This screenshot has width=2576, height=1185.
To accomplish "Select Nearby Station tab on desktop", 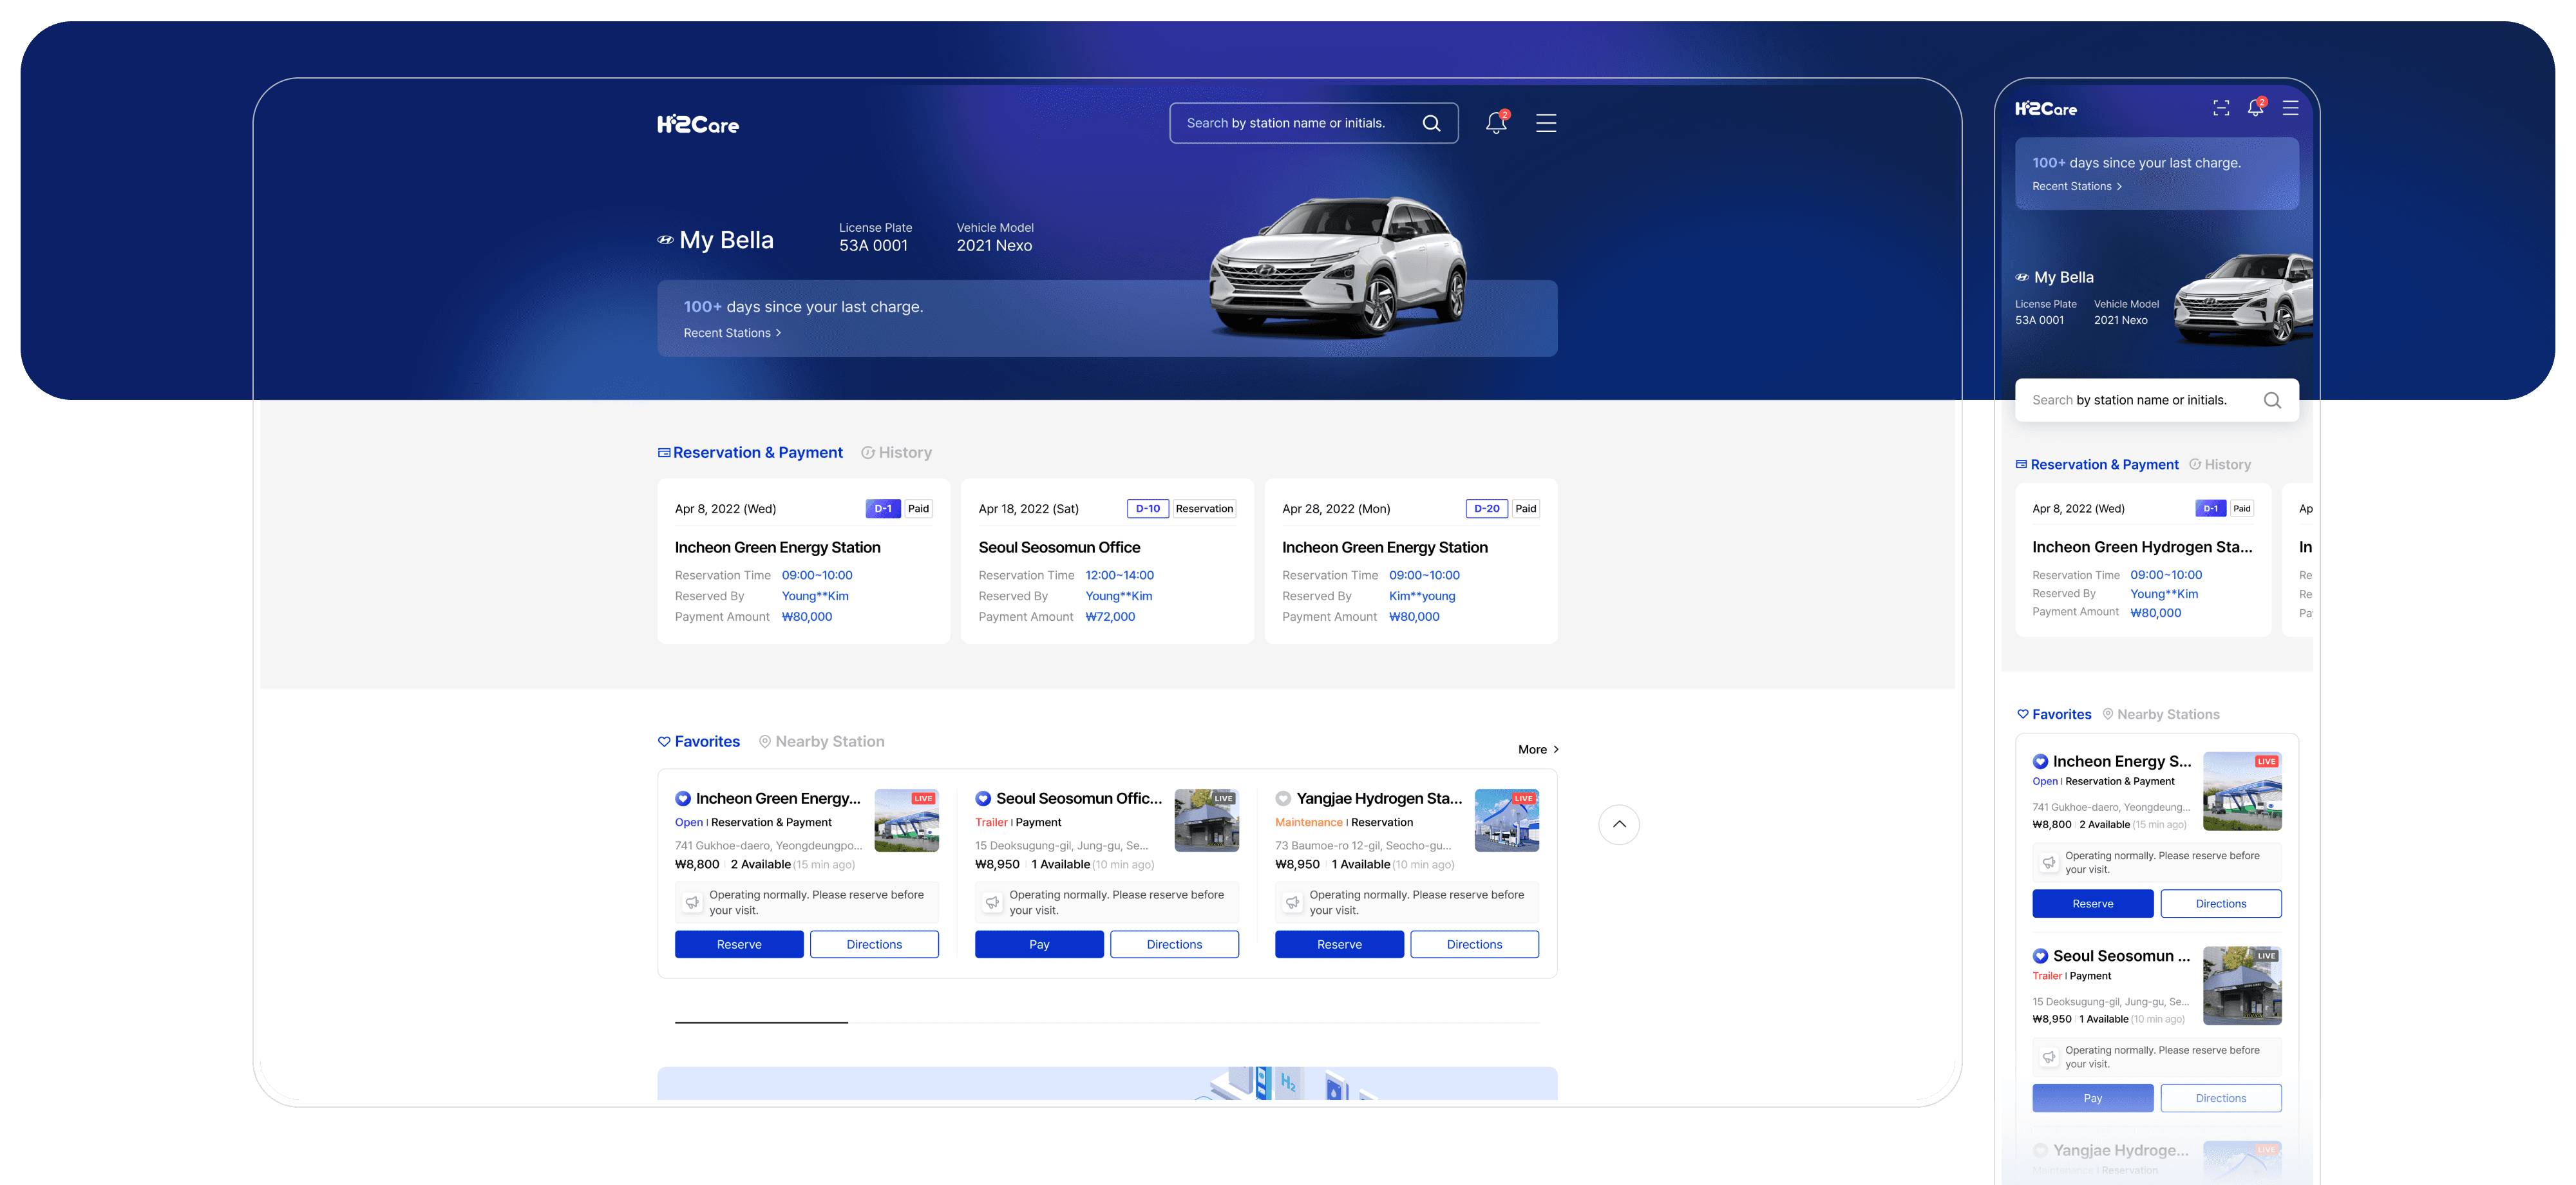I will point(822,741).
